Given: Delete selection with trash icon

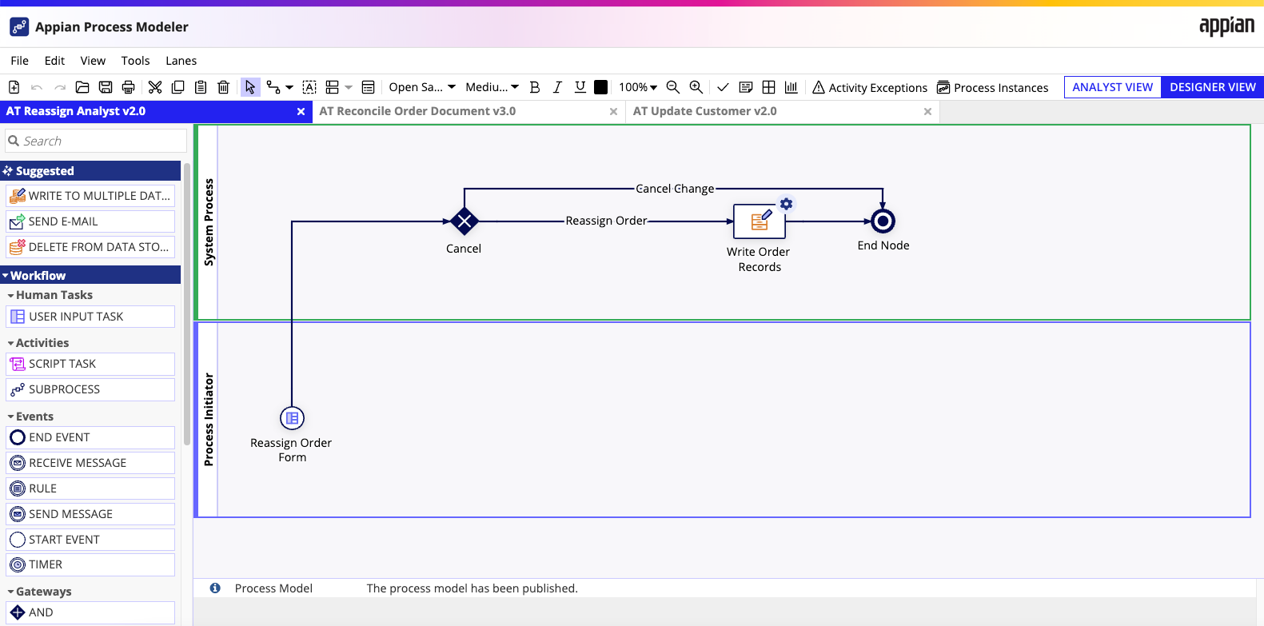Looking at the screenshot, I should pos(224,87).
